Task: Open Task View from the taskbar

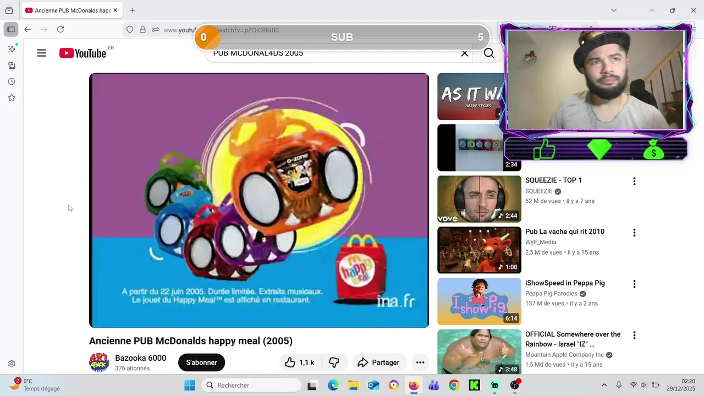Action: [312, 385]
